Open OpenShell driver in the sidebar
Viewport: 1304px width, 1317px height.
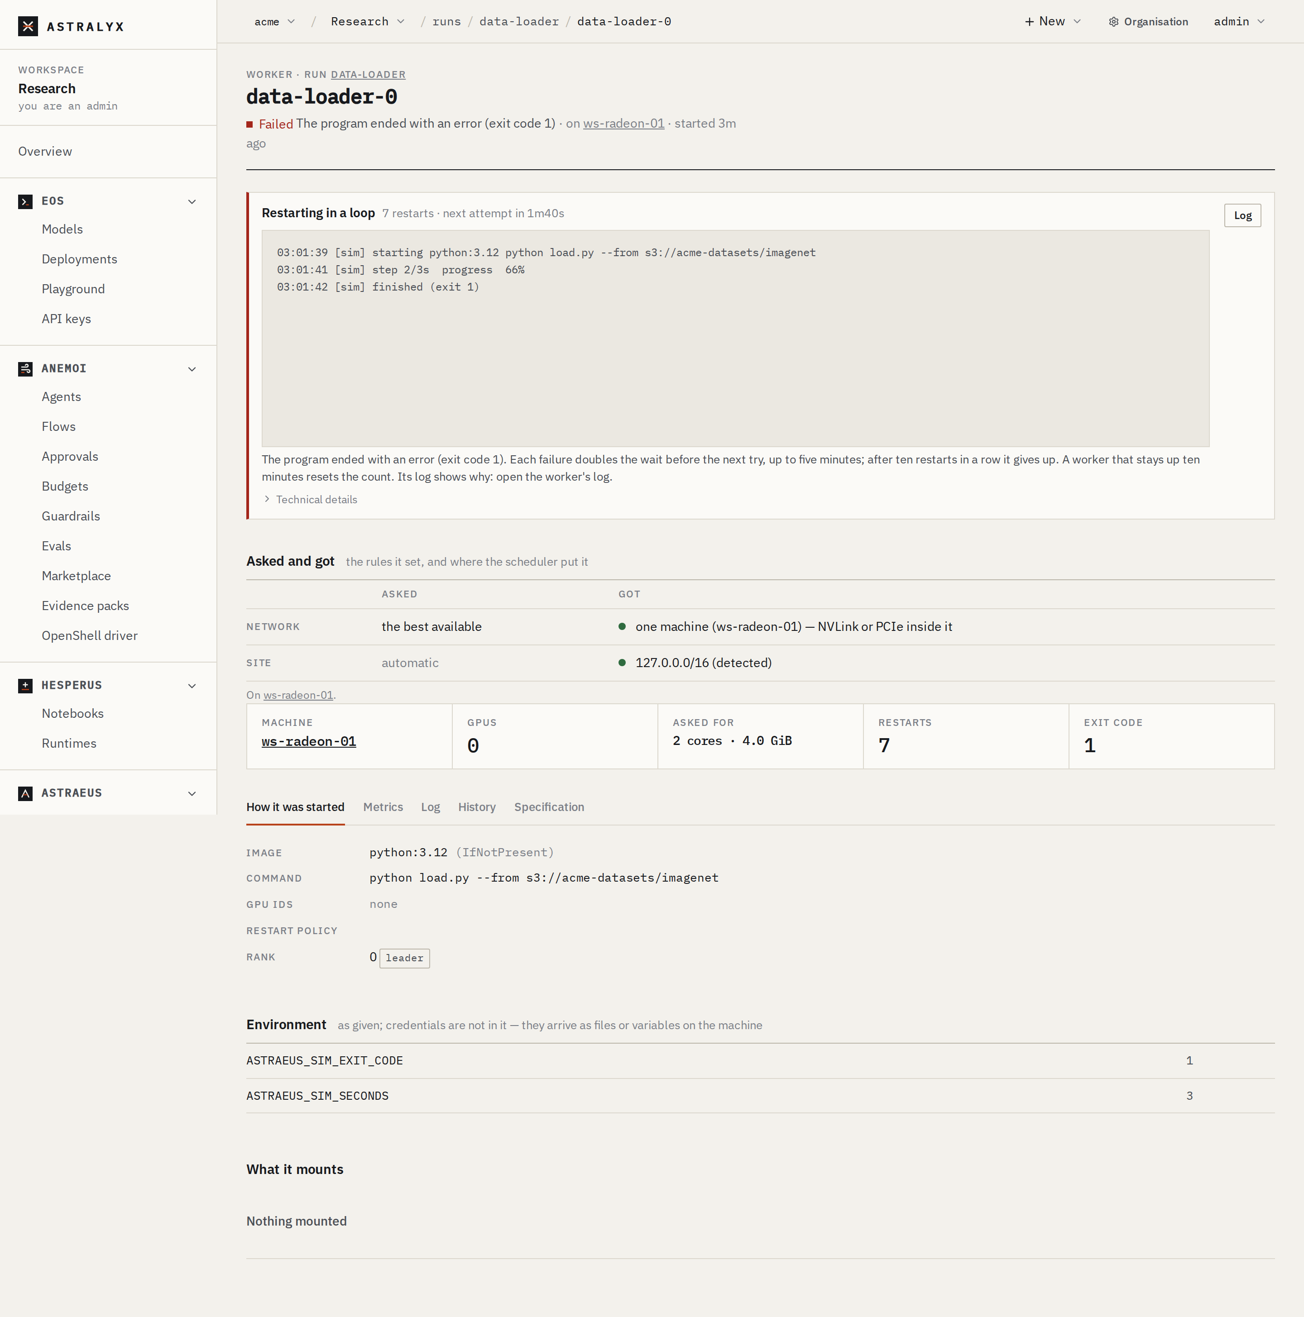(89, 636)
